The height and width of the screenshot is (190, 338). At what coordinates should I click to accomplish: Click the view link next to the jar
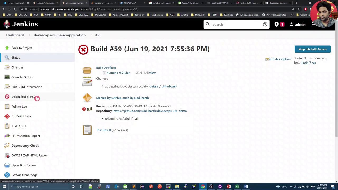(x=152, y=73)
